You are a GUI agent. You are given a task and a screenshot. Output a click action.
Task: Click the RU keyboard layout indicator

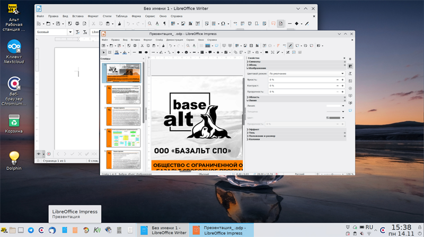(x=369, y=227)
